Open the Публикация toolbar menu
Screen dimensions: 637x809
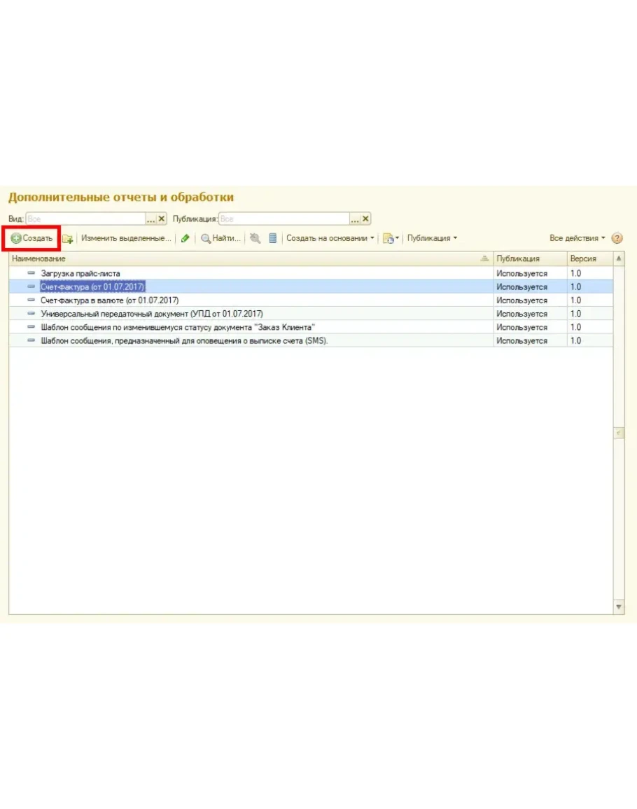point(432,238)
